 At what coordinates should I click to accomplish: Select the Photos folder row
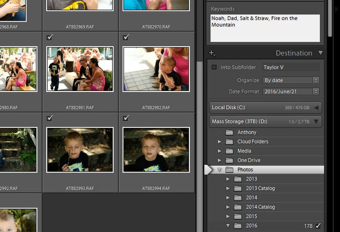(x=265, y=170)
